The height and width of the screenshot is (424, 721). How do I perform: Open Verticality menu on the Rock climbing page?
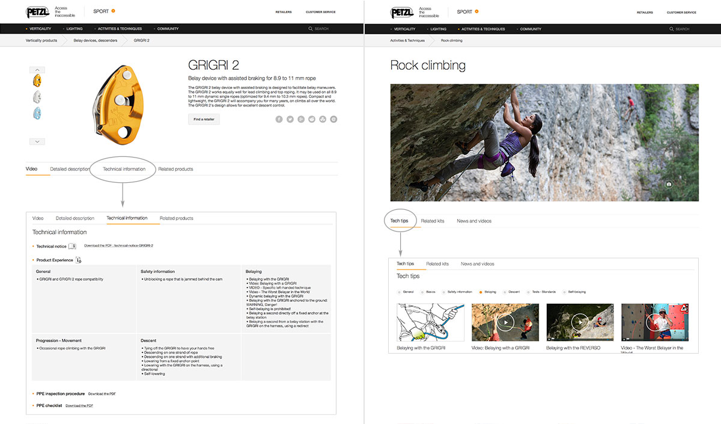pos(404,29)
